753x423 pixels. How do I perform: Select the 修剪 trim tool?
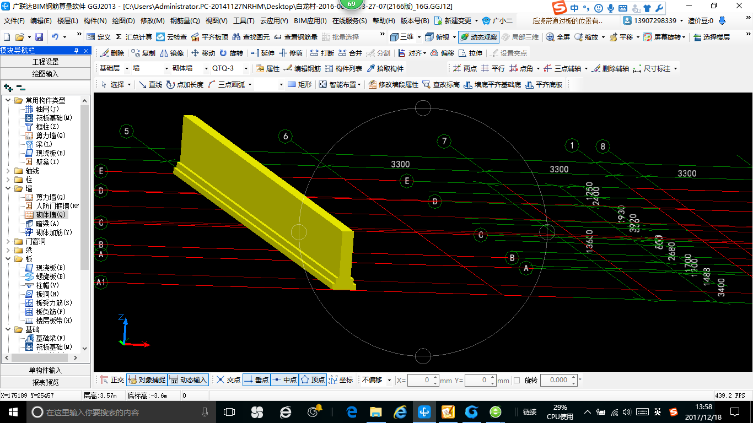(291, 53)
